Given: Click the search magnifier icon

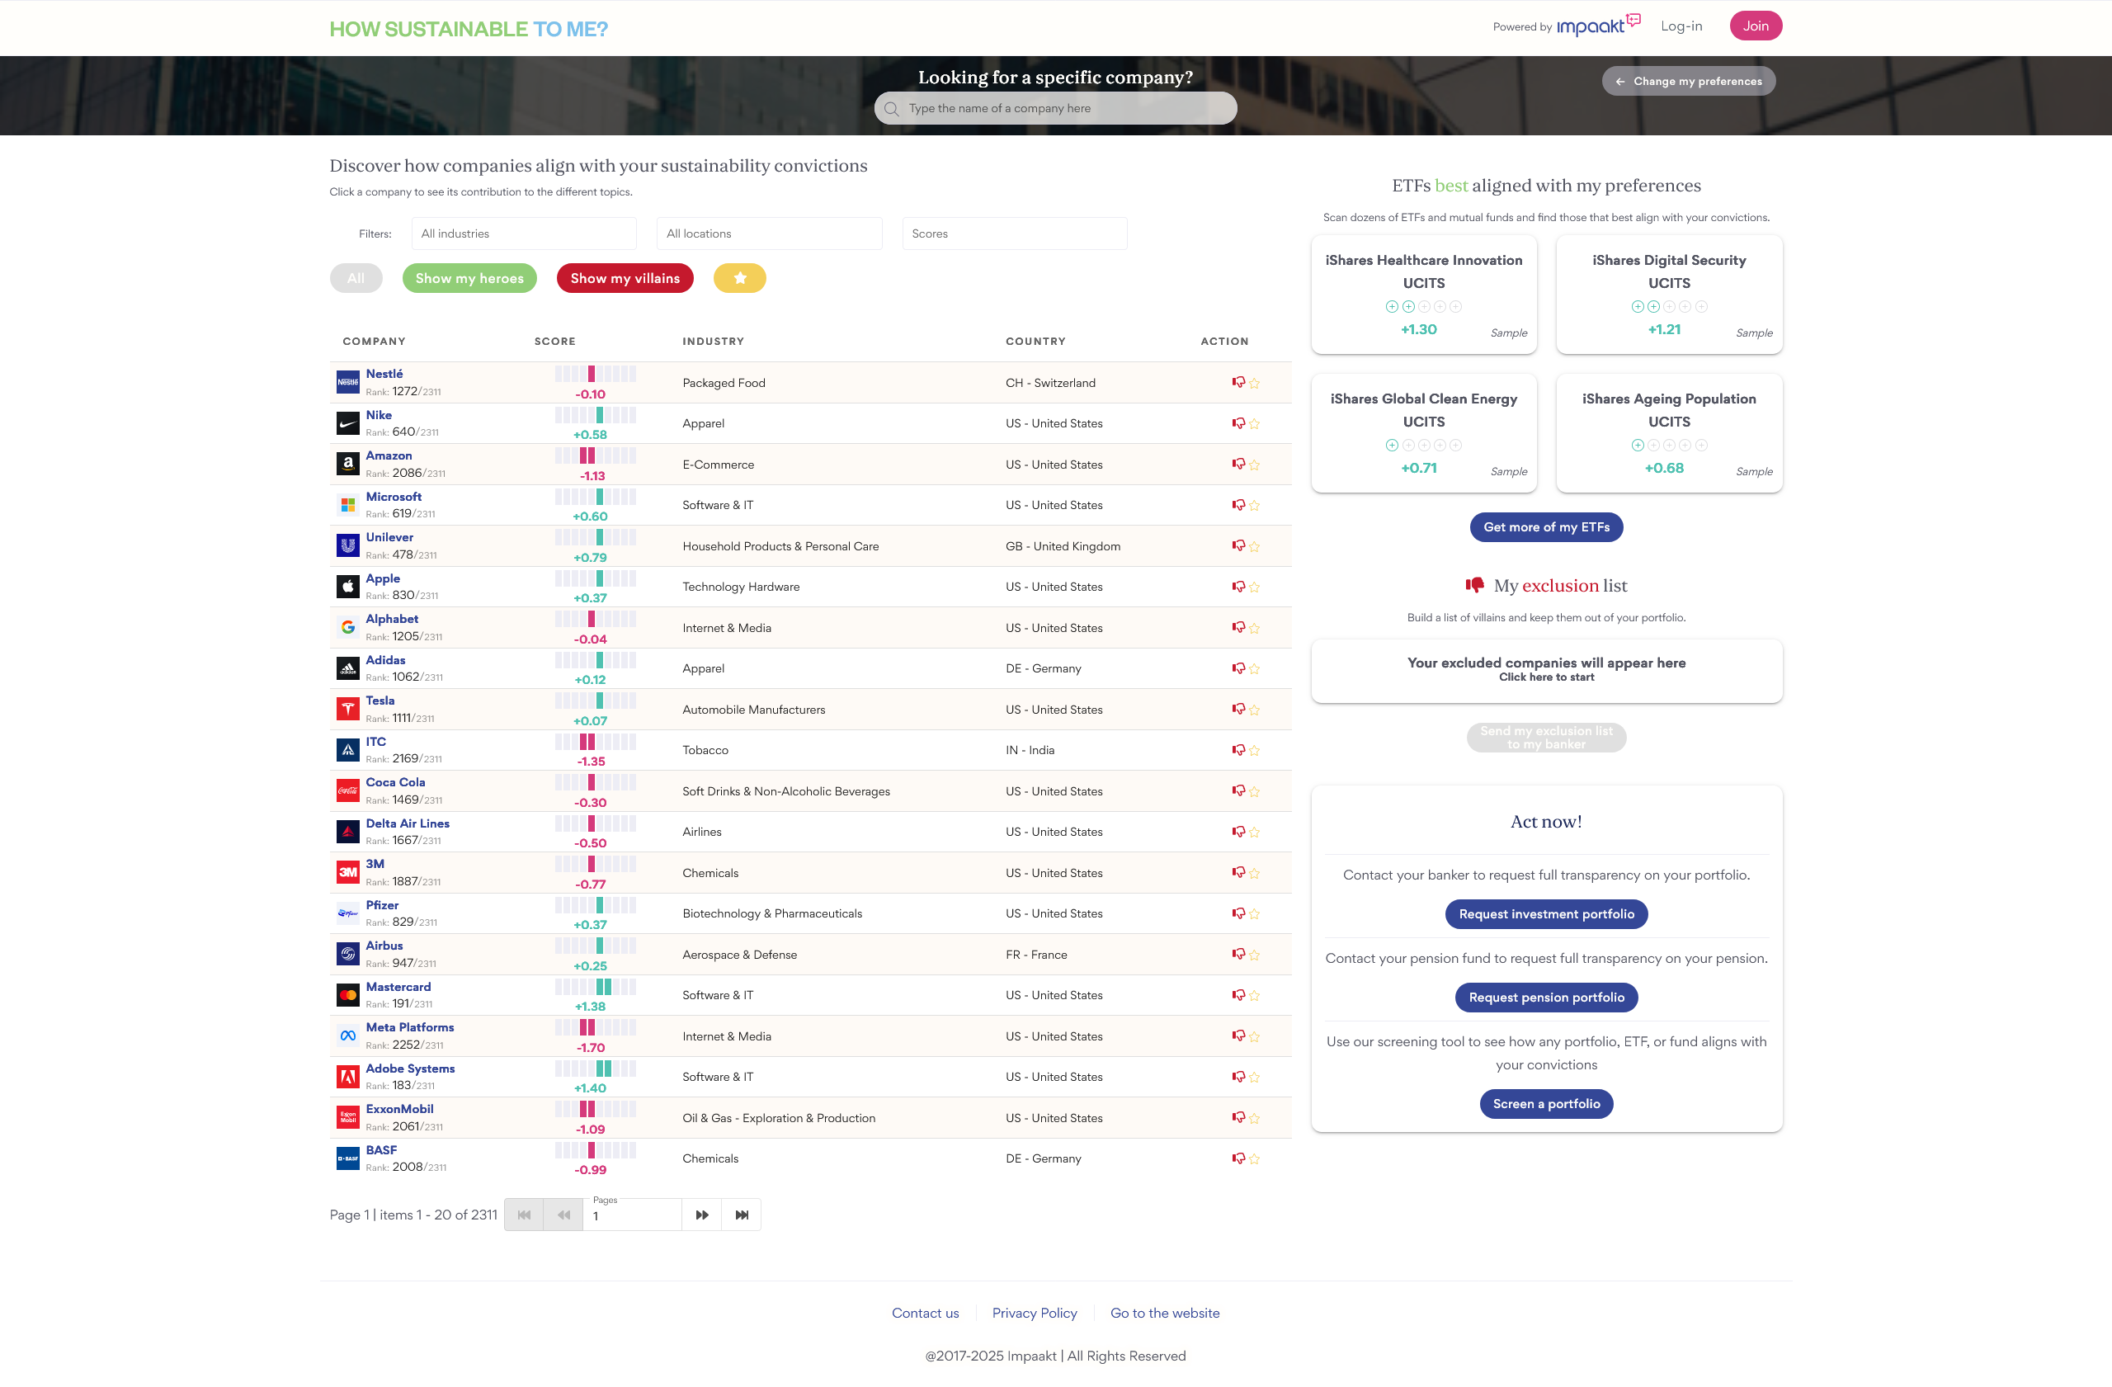Looking at the screenshot, I should [x=892, y=108].
